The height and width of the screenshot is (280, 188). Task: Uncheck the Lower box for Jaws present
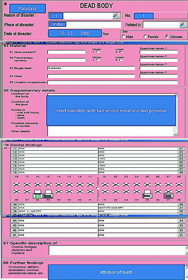(x=120, y=52)
